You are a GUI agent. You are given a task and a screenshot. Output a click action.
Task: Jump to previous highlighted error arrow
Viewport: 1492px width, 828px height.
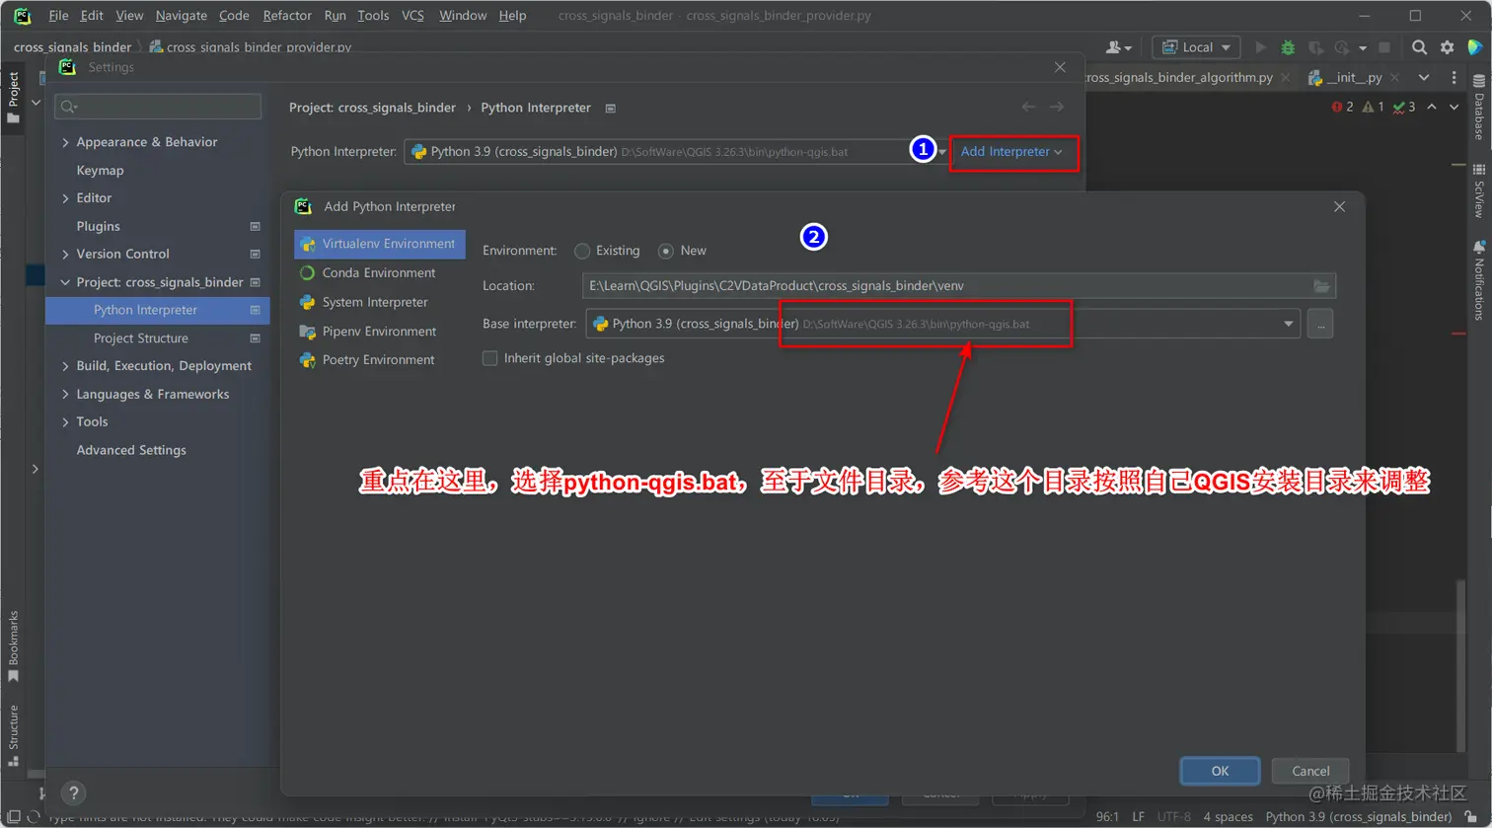pos(1432,107)
